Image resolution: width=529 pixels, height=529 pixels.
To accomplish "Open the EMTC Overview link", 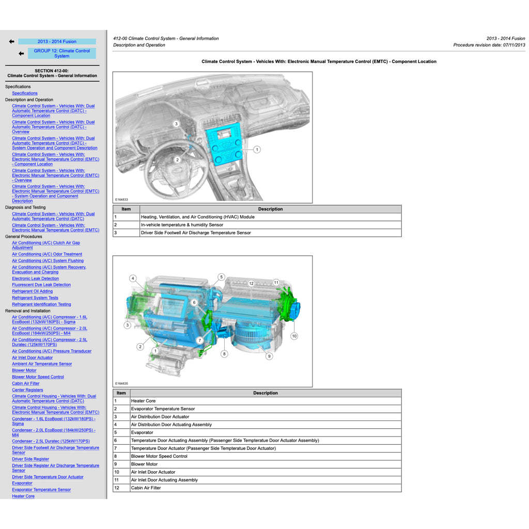I will pos(55,175).
